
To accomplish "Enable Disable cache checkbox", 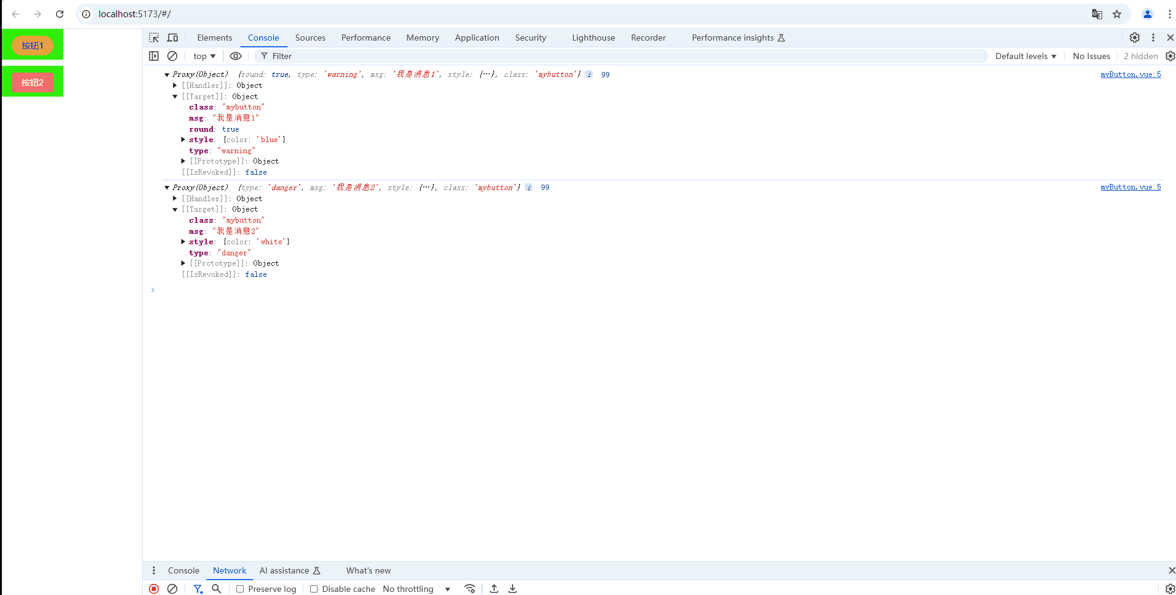I will [x=314, y=589].
